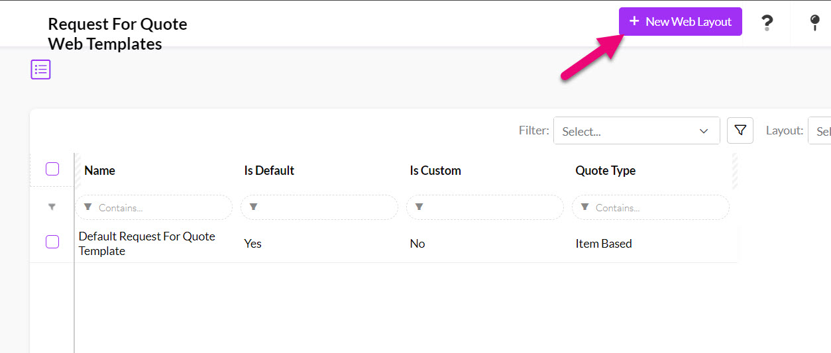Open the Filter Select dropdown
Screen dimensions: 831x353
(x=637, y=130)
